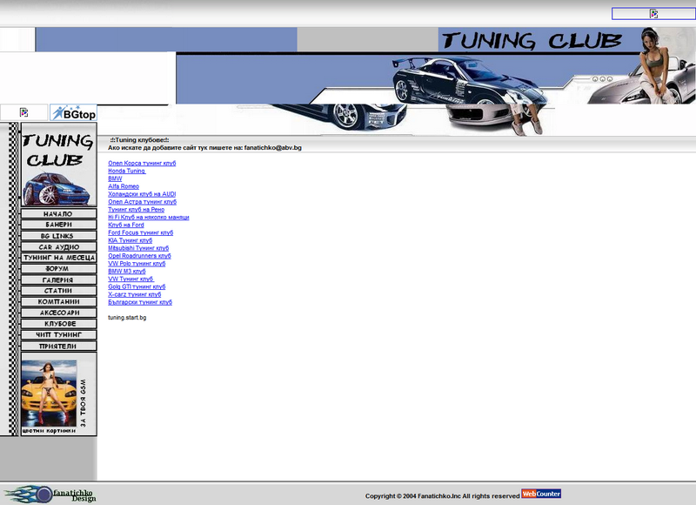Image resolution: width=696 pixels, height=505 pixels.
Task: Open BG LINKS menu item
Action: (x=58, y=236)
